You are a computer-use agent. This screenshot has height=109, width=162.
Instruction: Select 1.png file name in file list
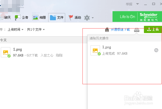(18, 50)
